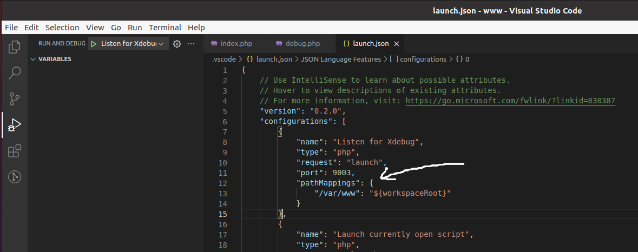Click the "type" key on line 9
Screen dimensions: 638x252
coord(310,152)
